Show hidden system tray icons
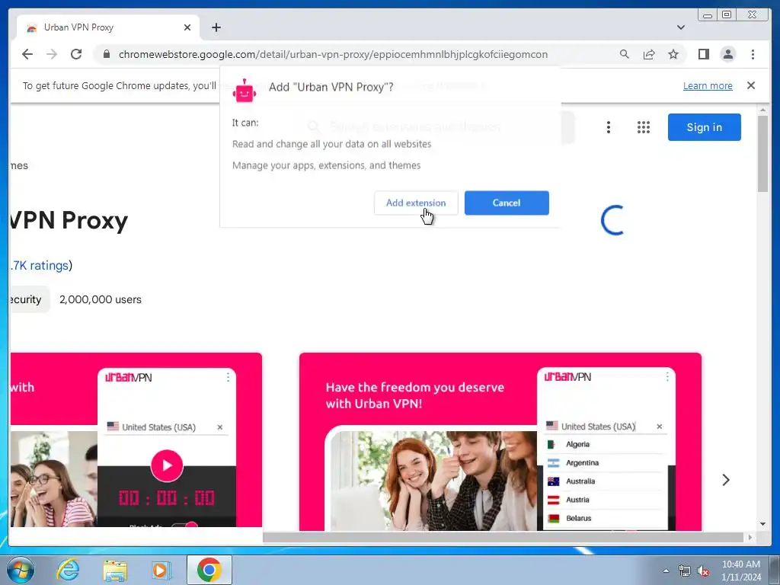This screenshot has width=780, height=585. 666,571
